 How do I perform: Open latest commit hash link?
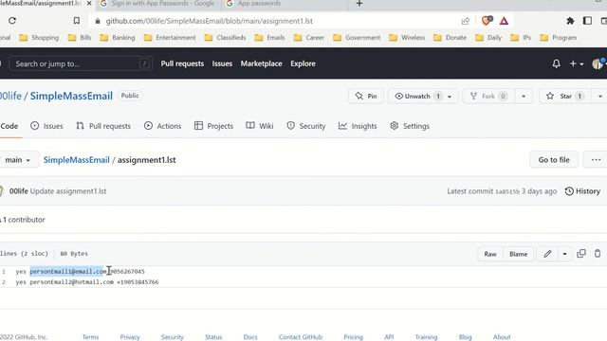[x=507, y=191]
